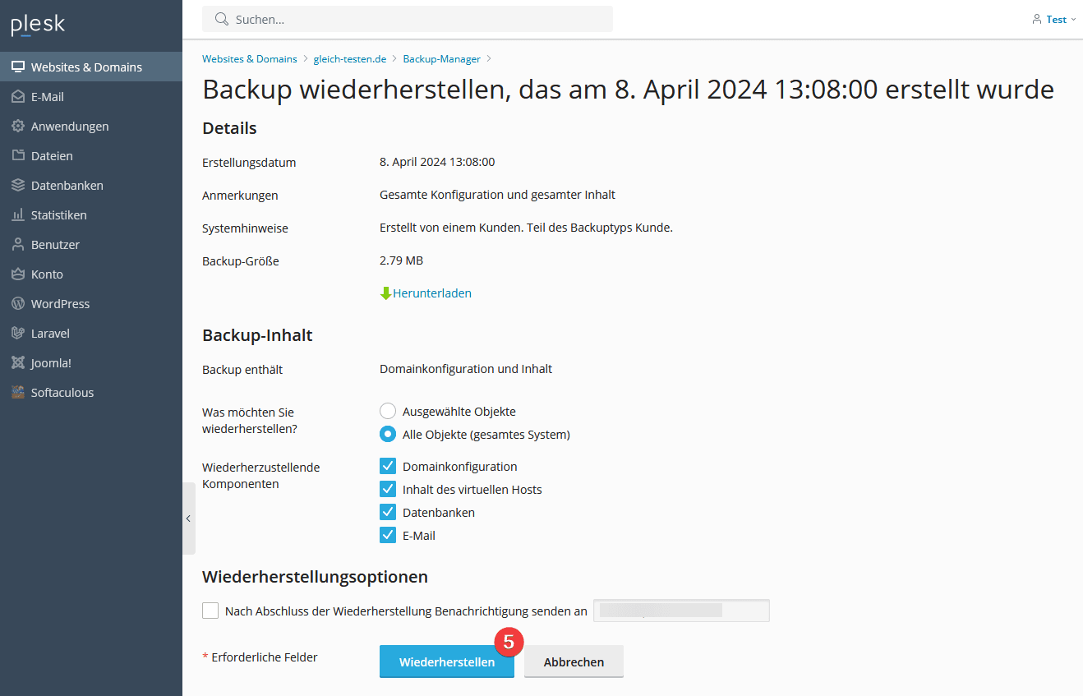Click the Plesk logo

coord(38,25)
